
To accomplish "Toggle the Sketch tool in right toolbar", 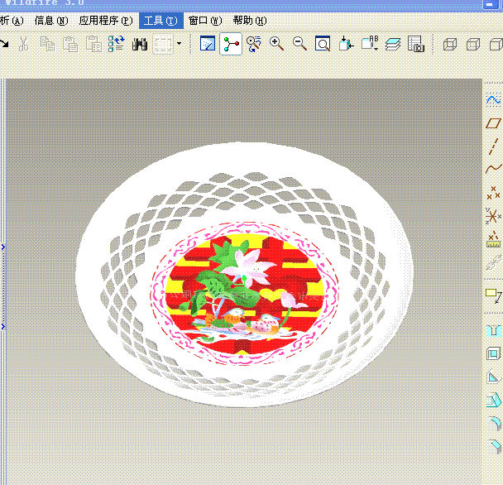I will click(x=493, y=99).
